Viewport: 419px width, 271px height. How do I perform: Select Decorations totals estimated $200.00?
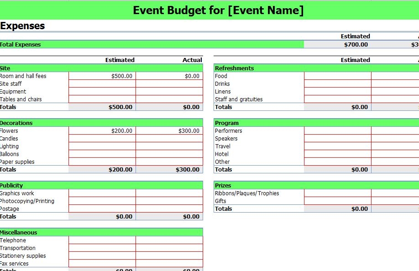(x=102, y=169)
